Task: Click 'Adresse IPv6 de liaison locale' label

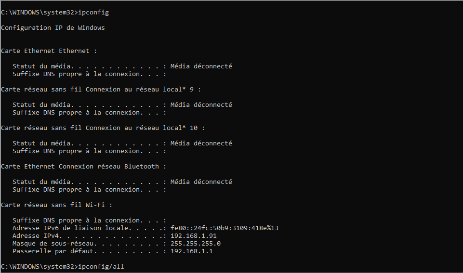Action: 70,228
